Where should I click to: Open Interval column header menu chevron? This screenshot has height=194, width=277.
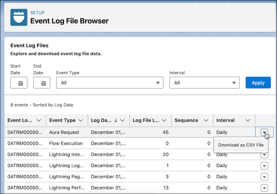pos(248,120)
